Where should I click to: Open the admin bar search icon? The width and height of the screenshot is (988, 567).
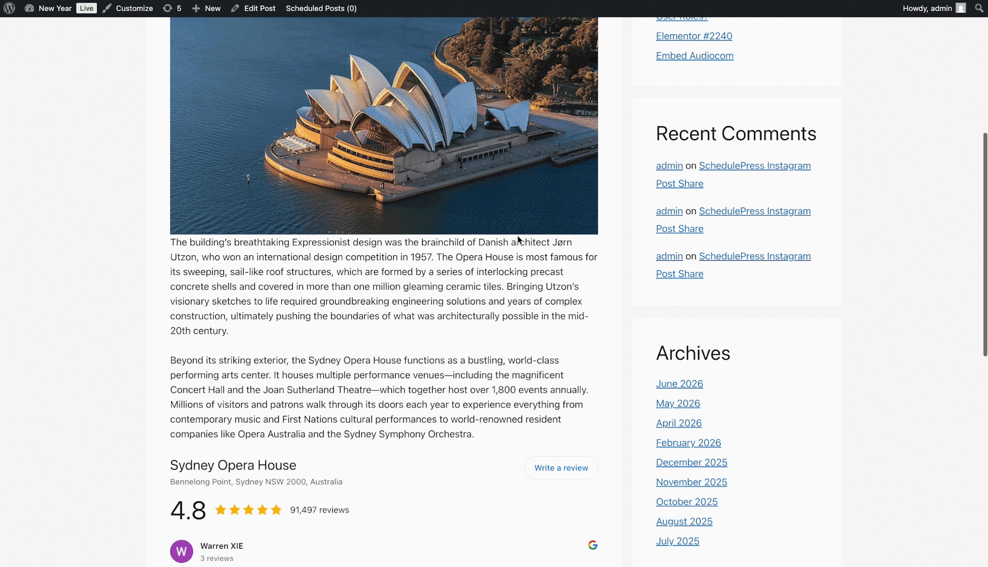coord(979,8)
